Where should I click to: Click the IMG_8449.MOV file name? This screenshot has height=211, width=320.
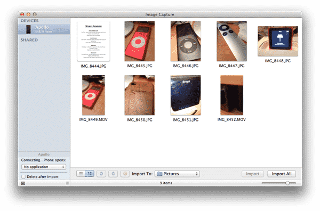tap(93, 119)
